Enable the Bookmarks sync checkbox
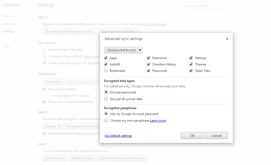Image resolution: width=271 pixels, height=165 pixels. coord(106,71)
